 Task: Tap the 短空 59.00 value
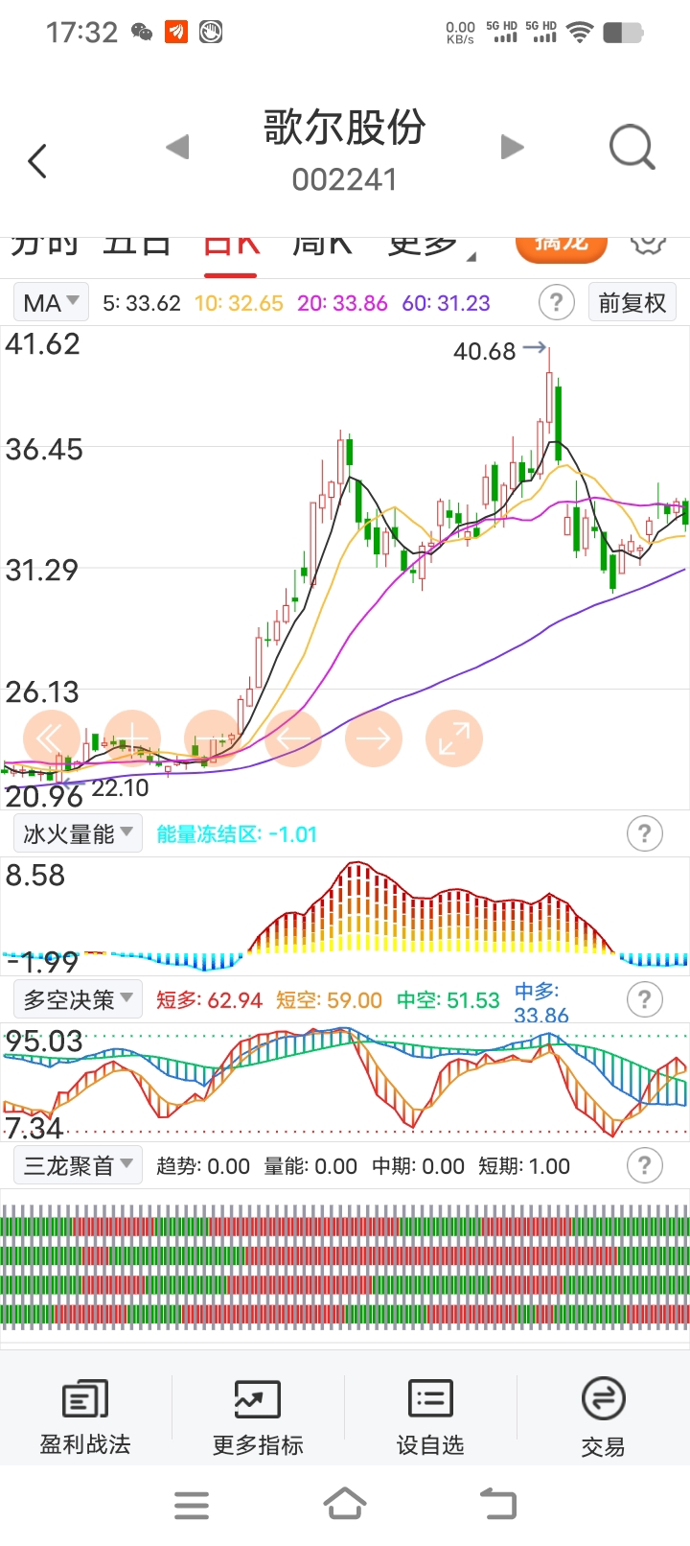(329, 1000)
